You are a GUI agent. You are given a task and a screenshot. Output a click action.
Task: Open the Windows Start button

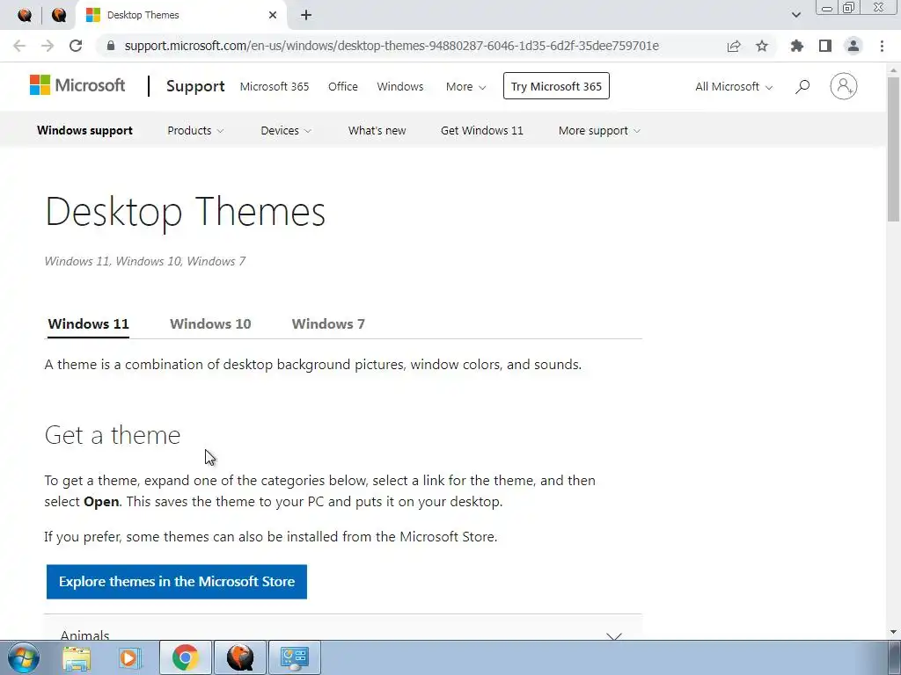pyautogui.click(x=24, y=657)
